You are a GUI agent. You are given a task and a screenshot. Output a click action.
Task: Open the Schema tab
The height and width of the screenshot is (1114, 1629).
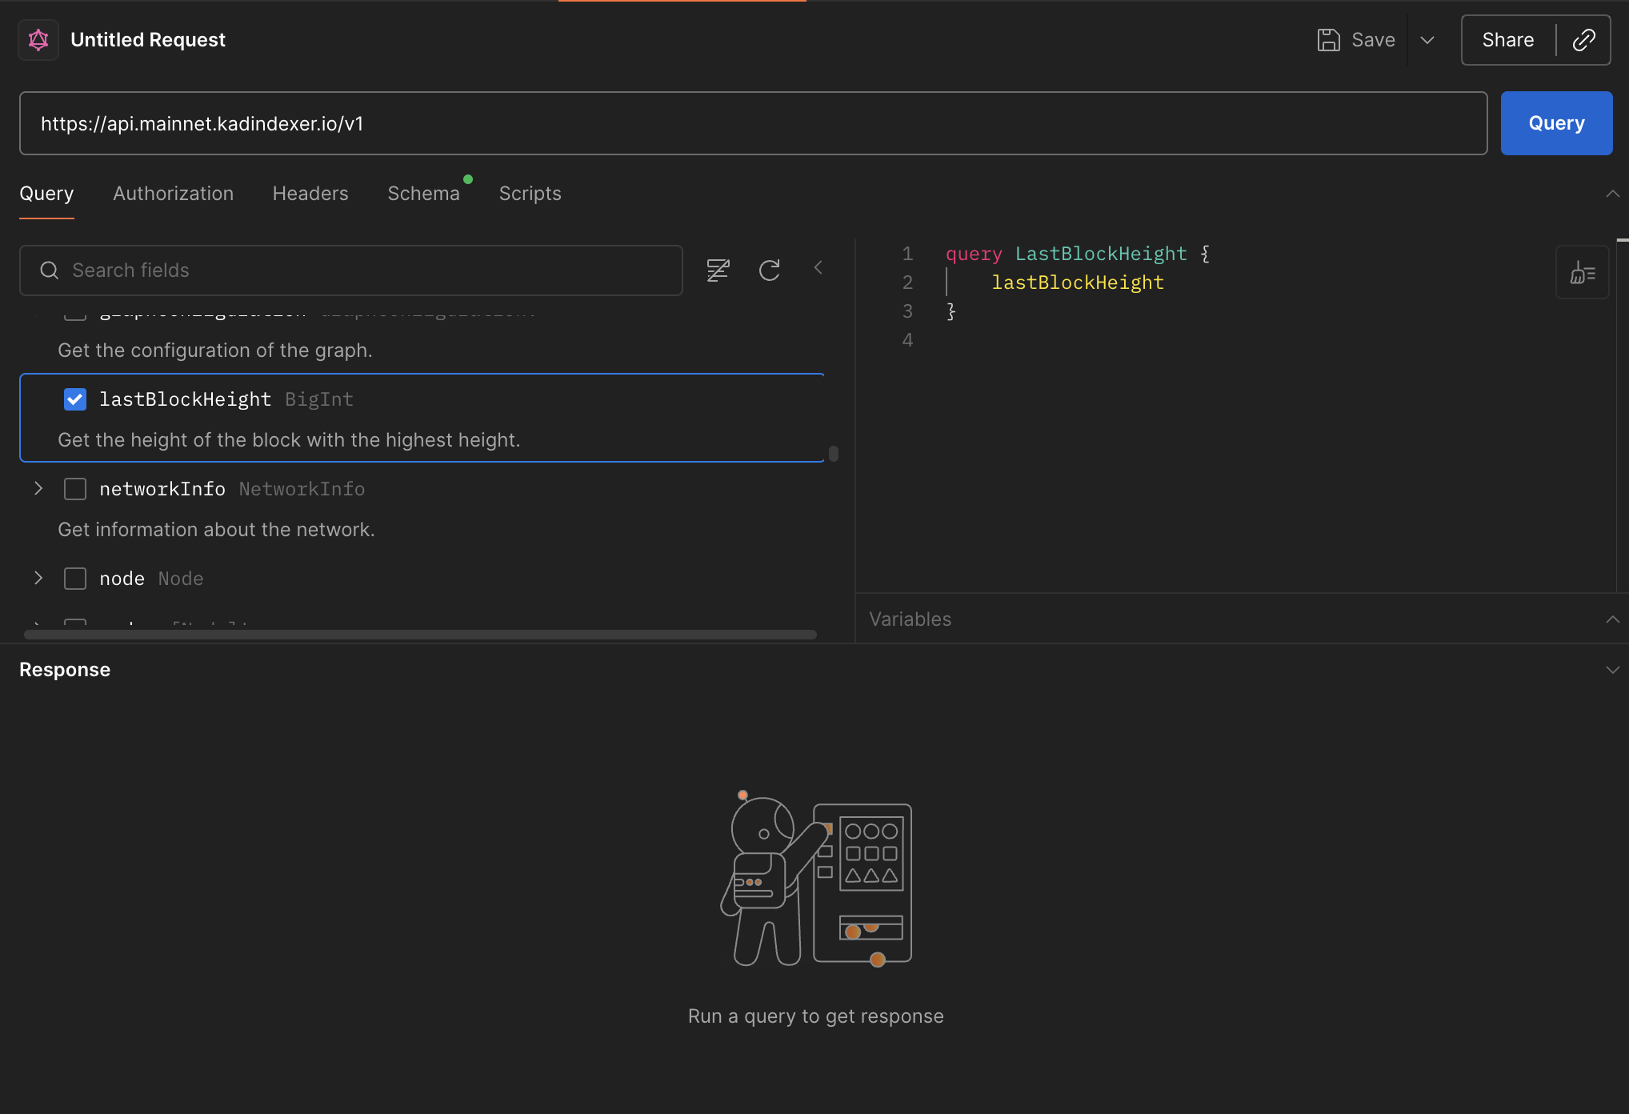pyautogui.click(x=423, y=194)
